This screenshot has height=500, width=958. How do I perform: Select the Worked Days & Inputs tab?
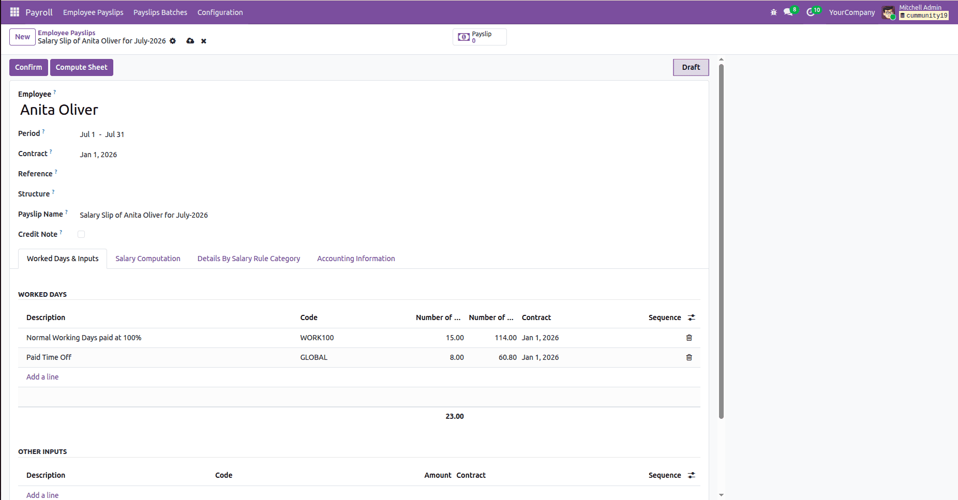pos(63,259)
